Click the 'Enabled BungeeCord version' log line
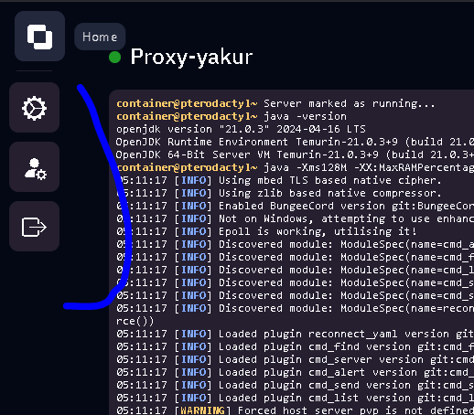 [296, 206]
